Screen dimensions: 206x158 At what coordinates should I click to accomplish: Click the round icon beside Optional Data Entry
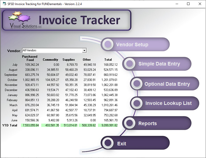tap(137, 84)
